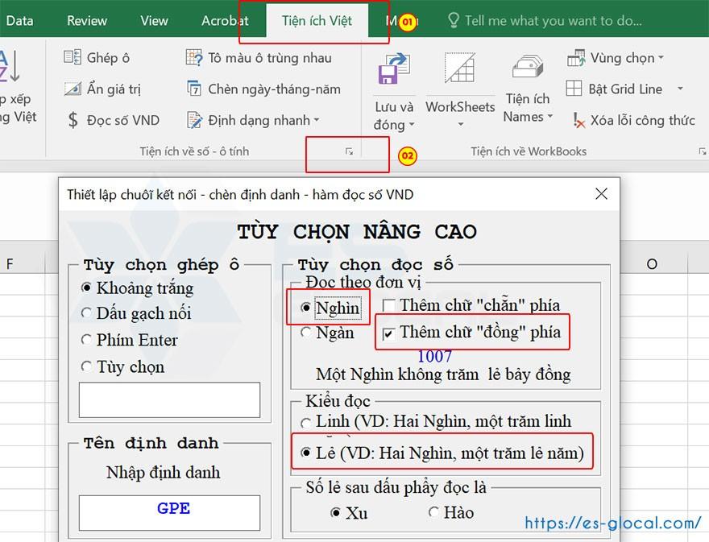The height and width of the screenshot is (542, 709).
Task: Click the Lưu và đóng save icon
Action: 393,68
